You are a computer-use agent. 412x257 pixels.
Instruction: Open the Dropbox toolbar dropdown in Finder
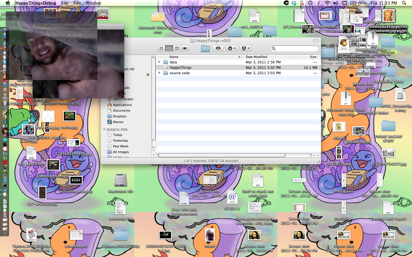(x=245, y=48)
